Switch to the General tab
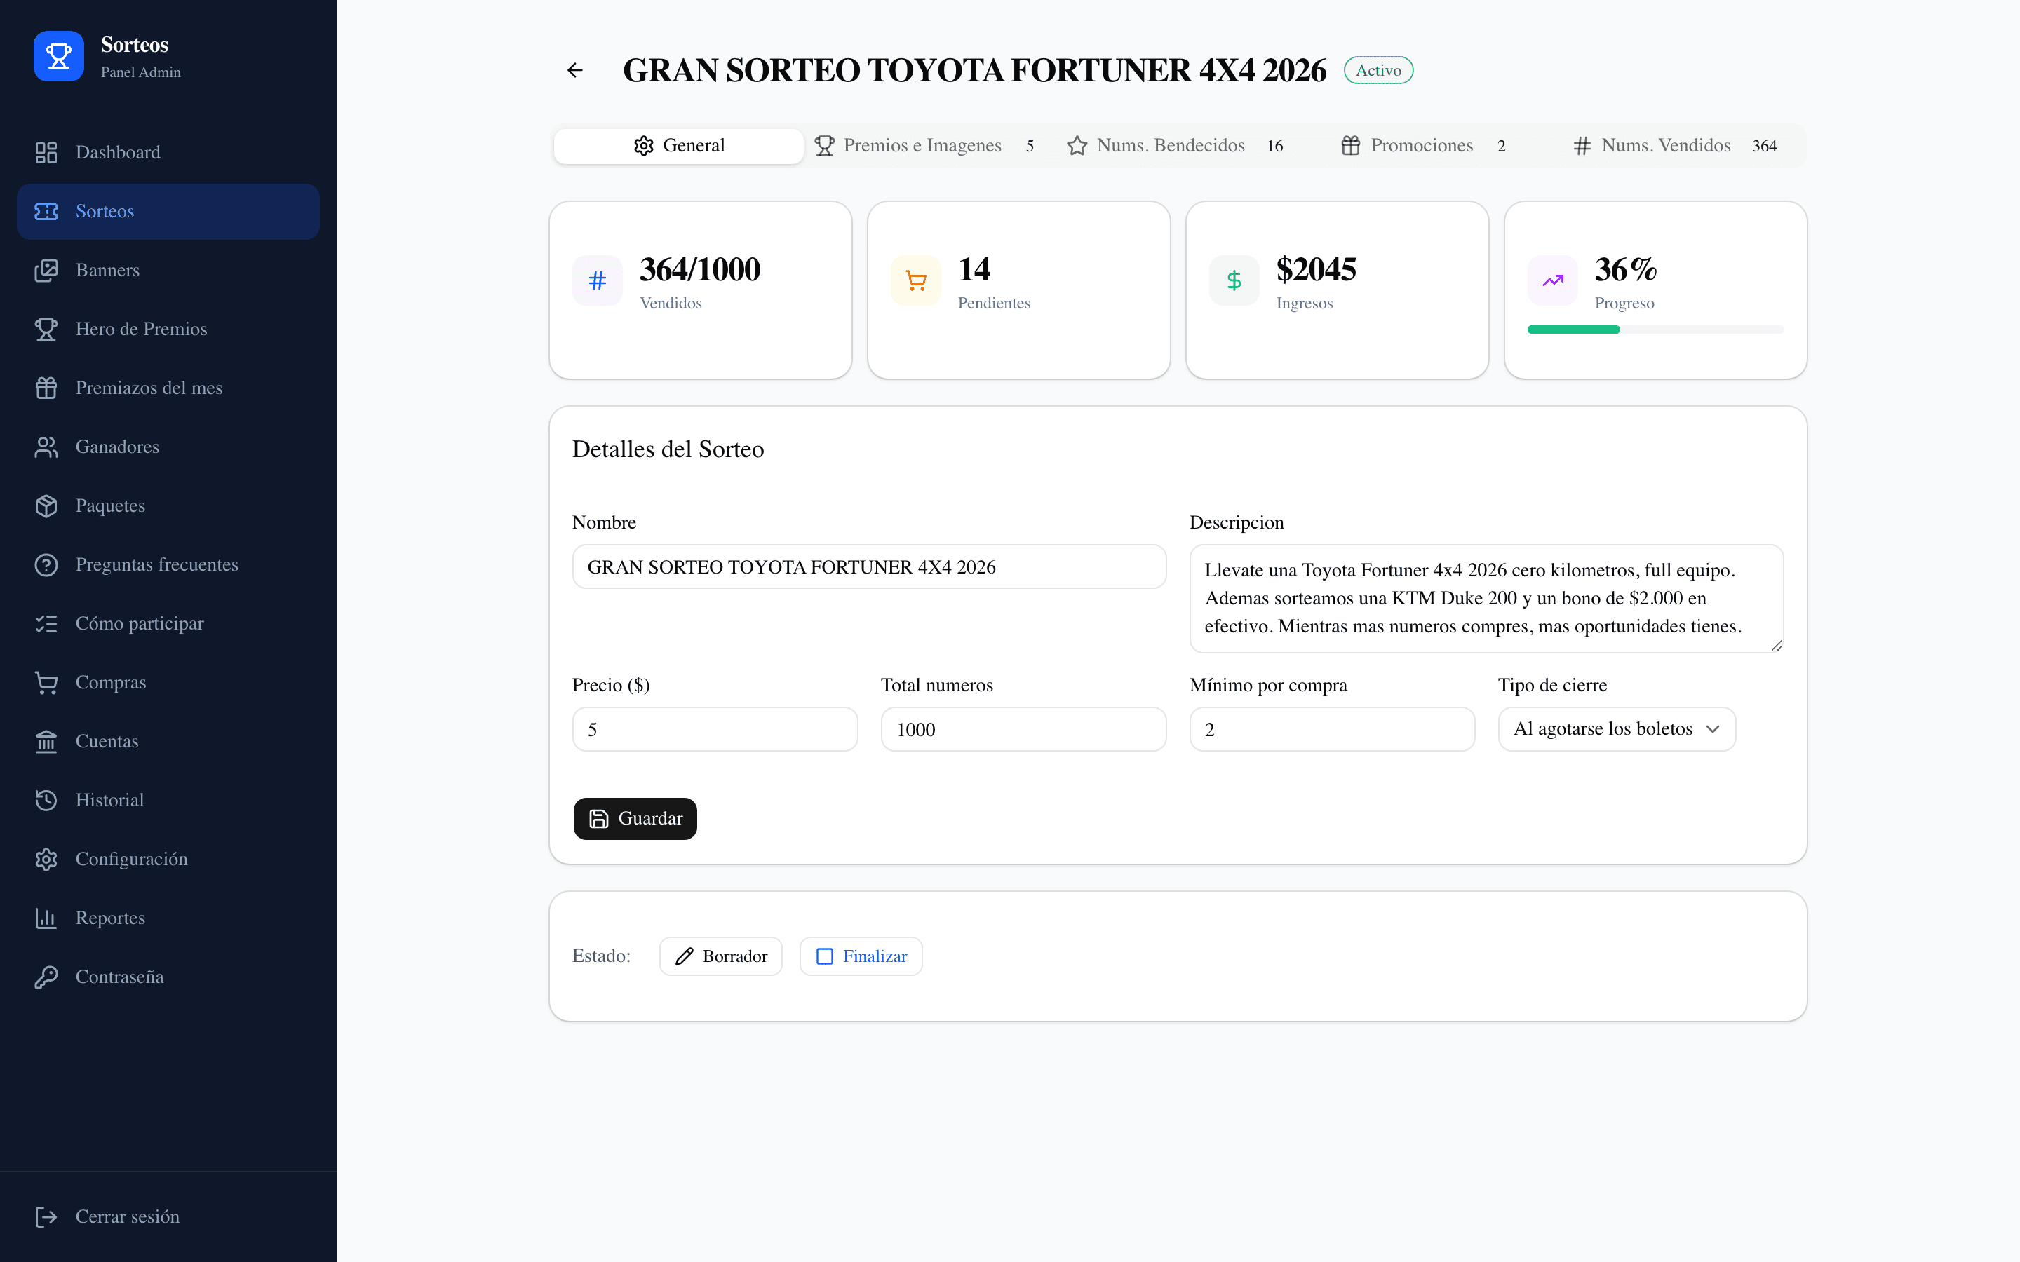 click(x=679, y=146)
